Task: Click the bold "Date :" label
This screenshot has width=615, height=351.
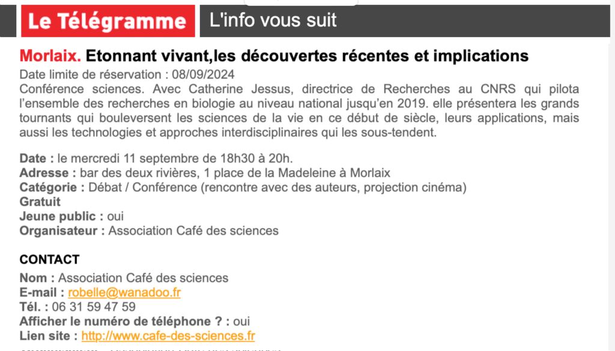Action: click(37, 158)
